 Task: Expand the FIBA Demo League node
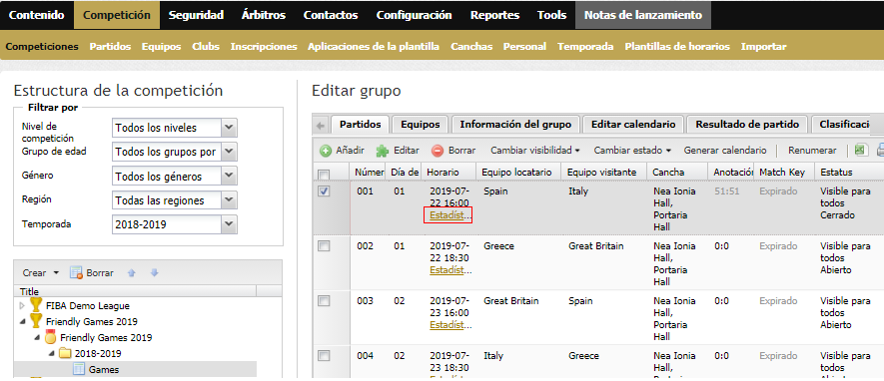[x=23, y=306]
